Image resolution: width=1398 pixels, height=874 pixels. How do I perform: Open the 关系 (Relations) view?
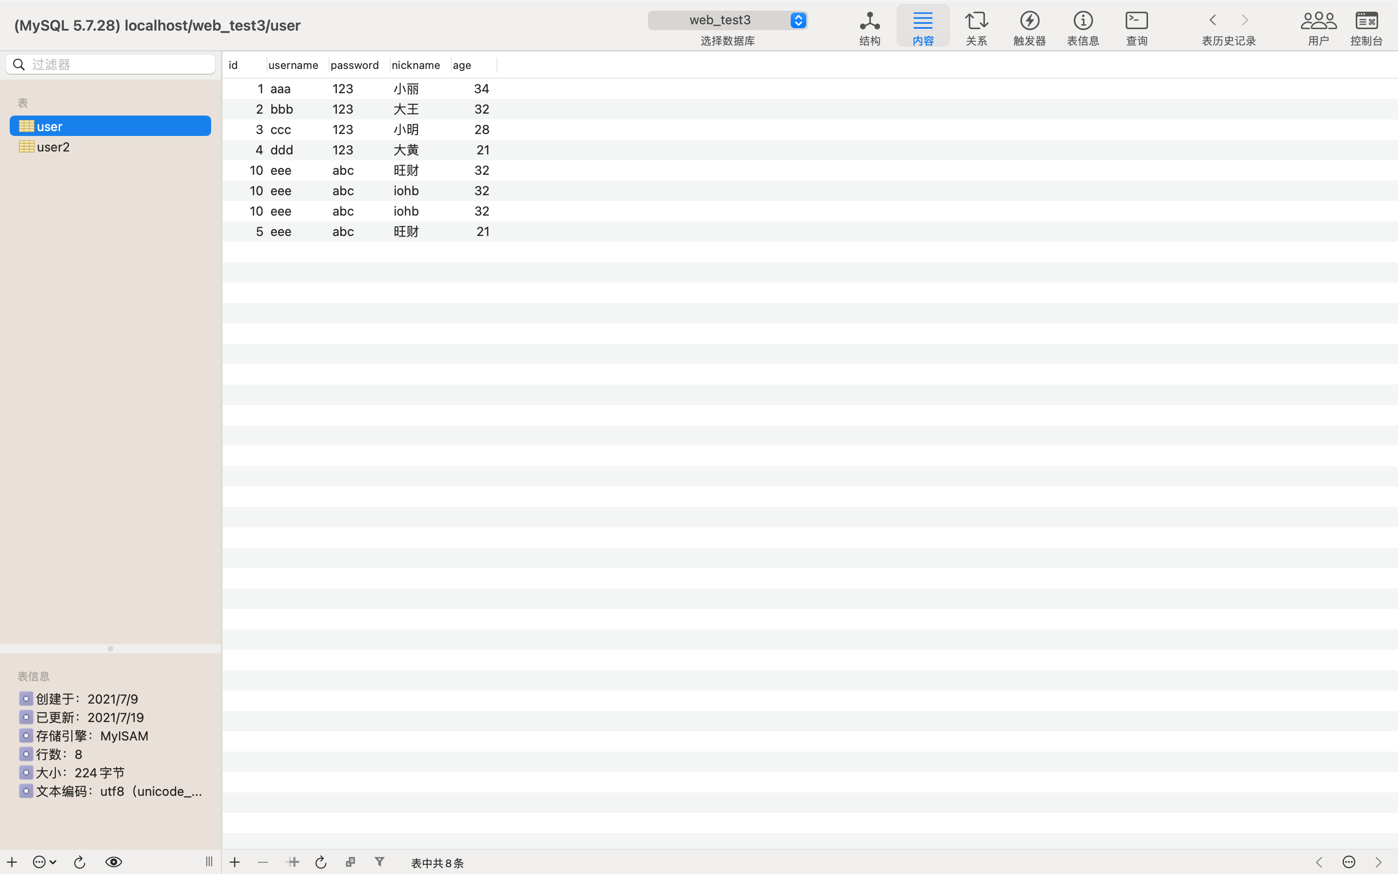(976, 27)
